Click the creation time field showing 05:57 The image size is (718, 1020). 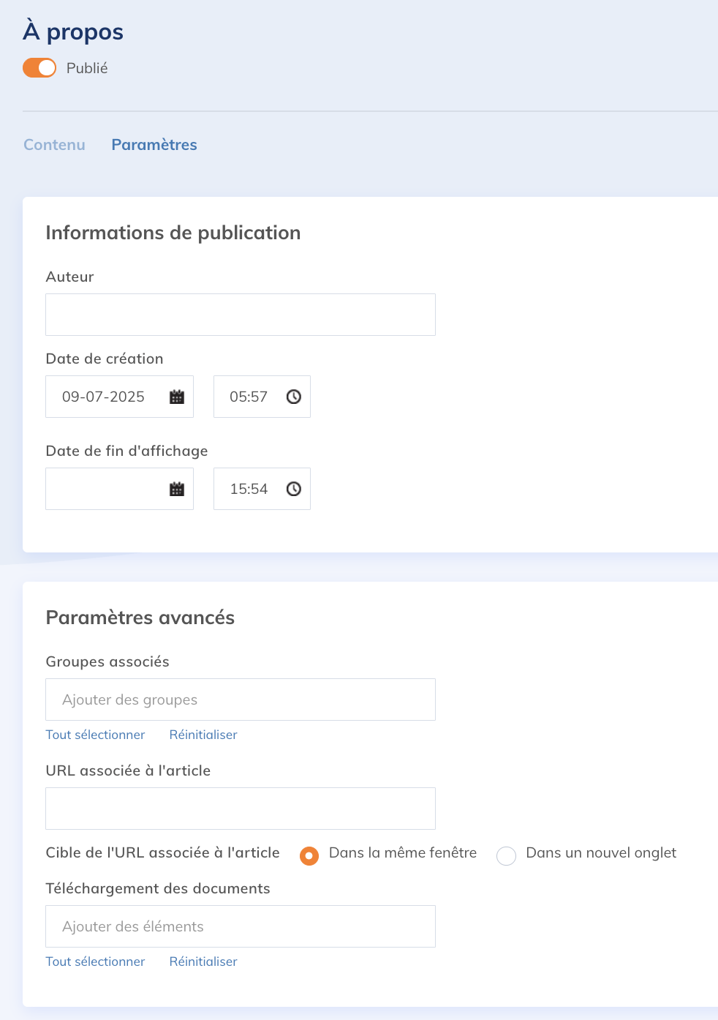pyautogui.click(x=262, y=397)
